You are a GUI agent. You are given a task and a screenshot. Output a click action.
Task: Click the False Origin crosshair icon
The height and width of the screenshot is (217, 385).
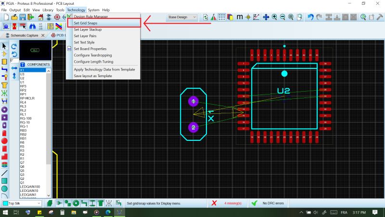tap(248, 17)
